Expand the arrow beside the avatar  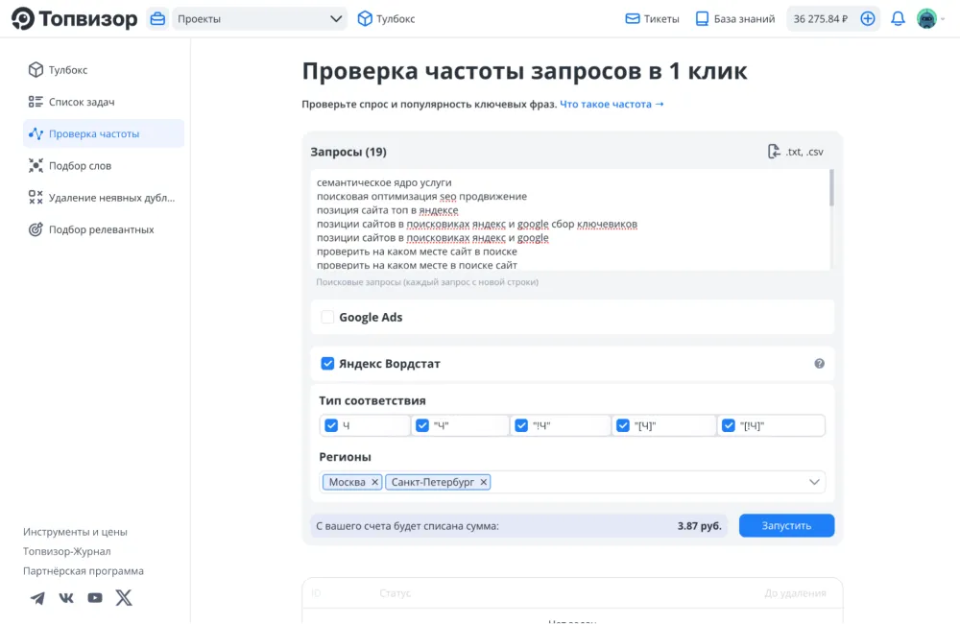tap(943, 19)
